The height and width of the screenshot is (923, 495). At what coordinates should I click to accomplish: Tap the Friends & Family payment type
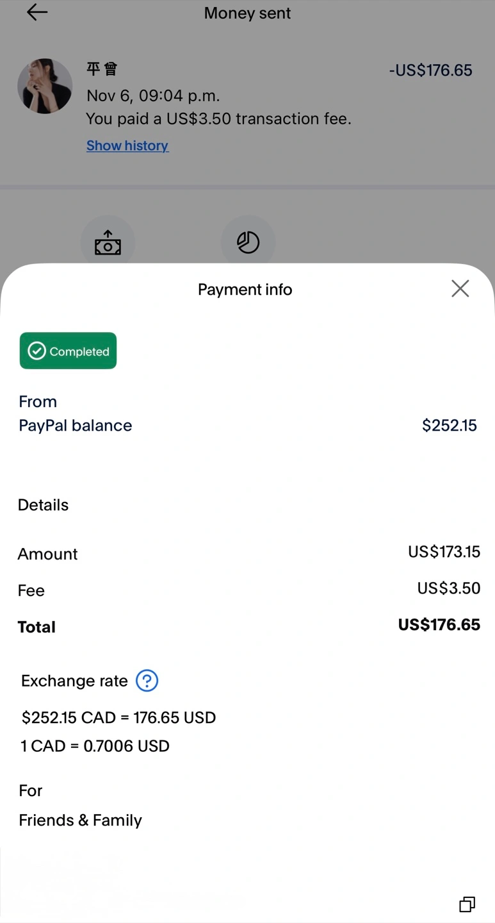click(x=80, y=820)
